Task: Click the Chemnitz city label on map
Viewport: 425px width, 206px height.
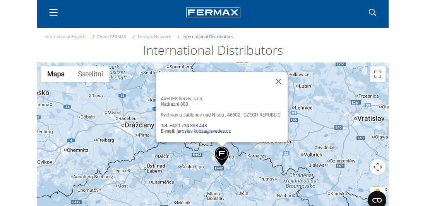Action: [x=77, y=150]
